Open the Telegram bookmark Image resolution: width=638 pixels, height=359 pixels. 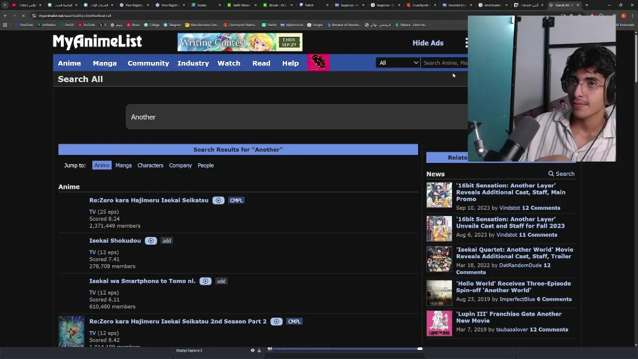172,24
